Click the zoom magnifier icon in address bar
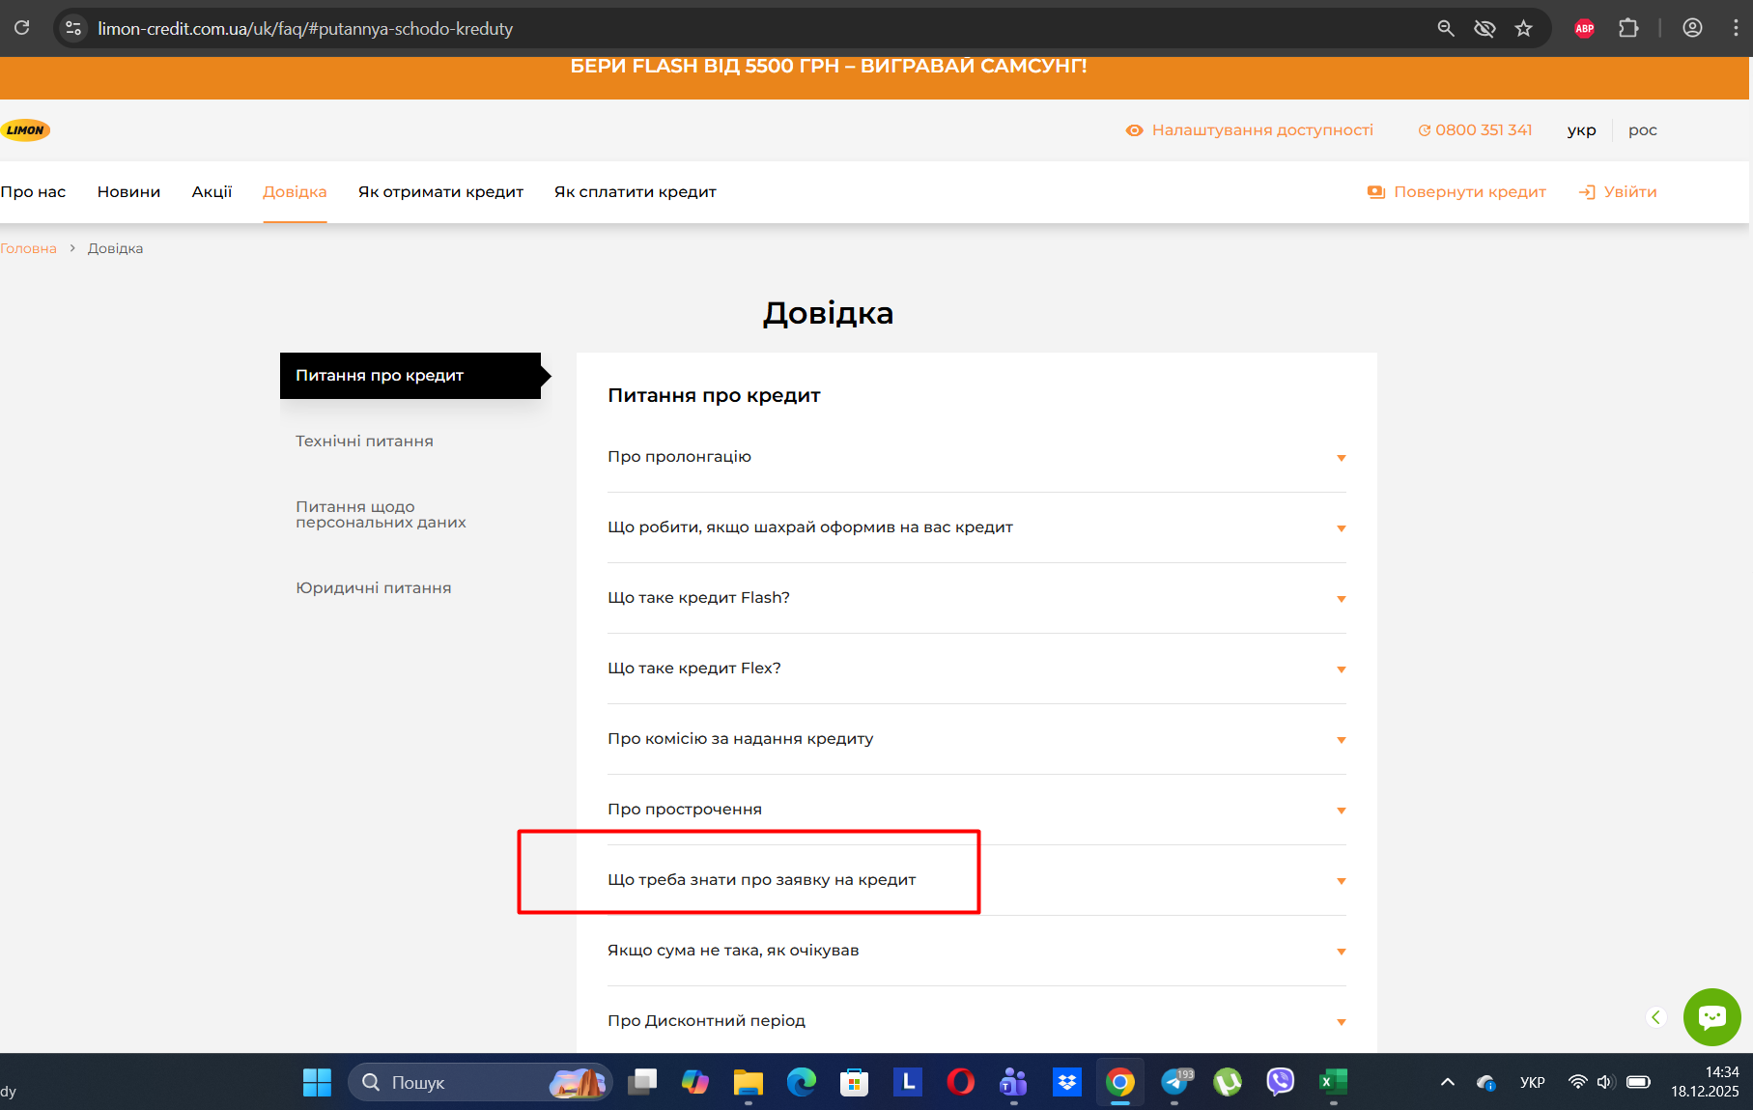This screenshot has width=1753, height=1110. pos(1446,28)
